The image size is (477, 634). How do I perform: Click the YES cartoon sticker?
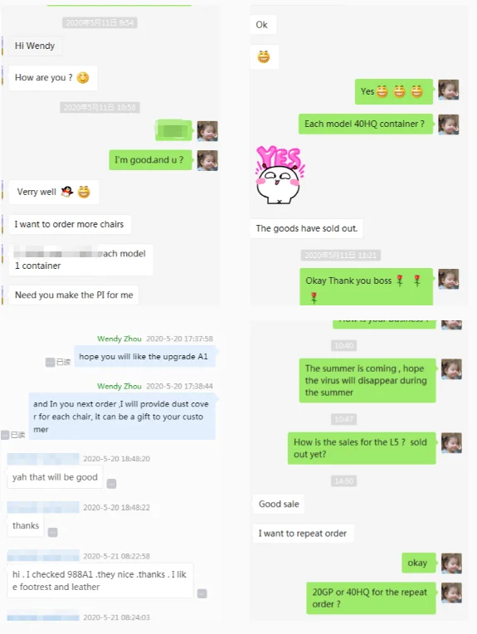point(280,174)
